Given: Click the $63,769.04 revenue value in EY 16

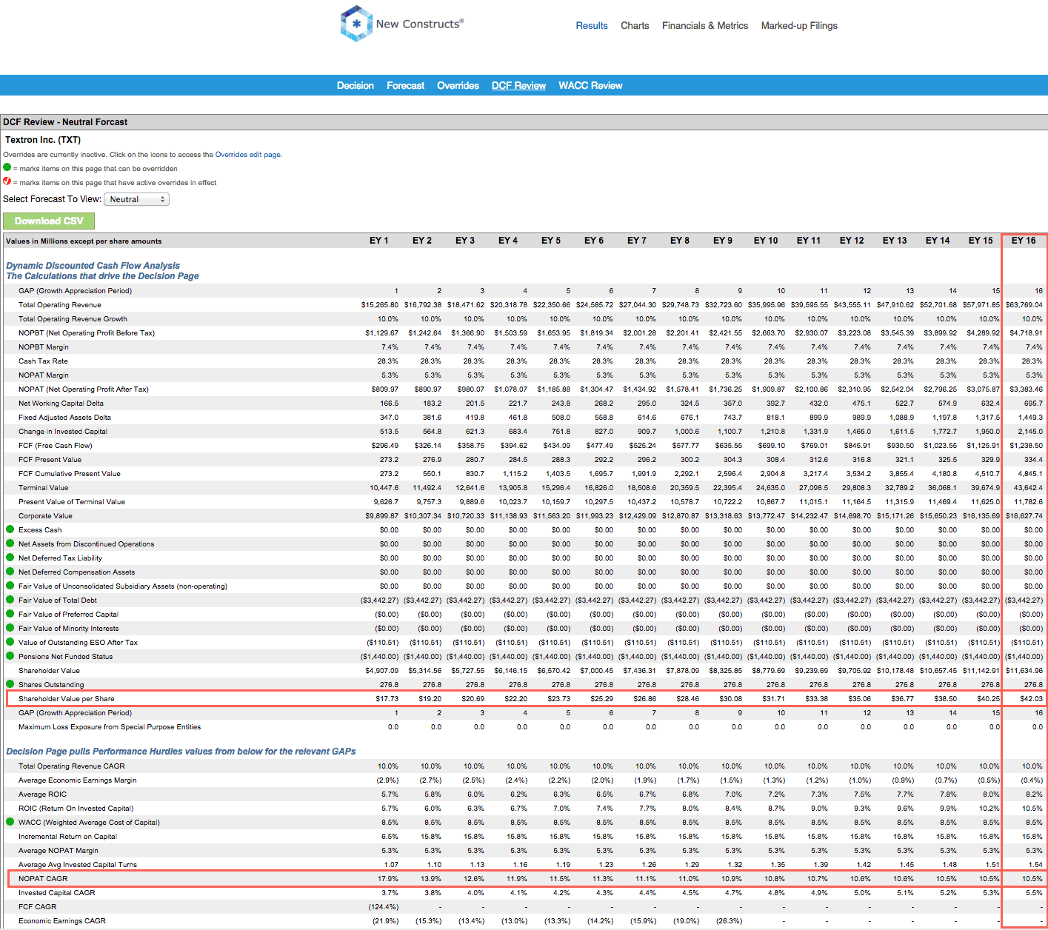Looking at the screenshot, I should 1024,304.
